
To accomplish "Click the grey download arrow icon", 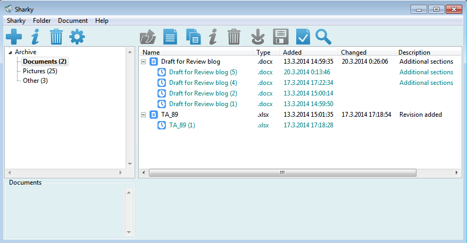I will pos(257,37).
